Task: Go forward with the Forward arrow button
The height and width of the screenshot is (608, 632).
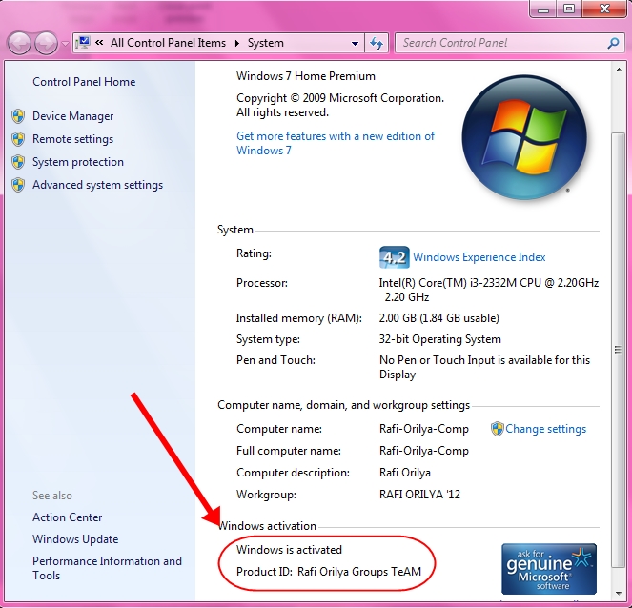Action: [46, 43]
